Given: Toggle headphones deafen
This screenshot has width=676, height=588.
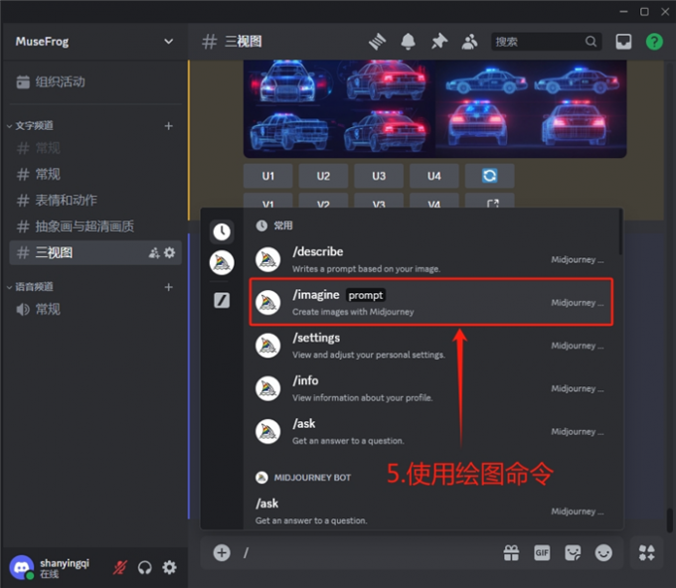Looking at the screenshot, I should 144,567.
